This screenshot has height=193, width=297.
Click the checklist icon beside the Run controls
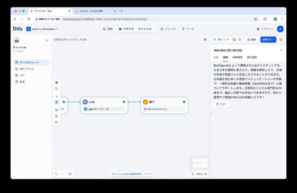tap(240, 39)
